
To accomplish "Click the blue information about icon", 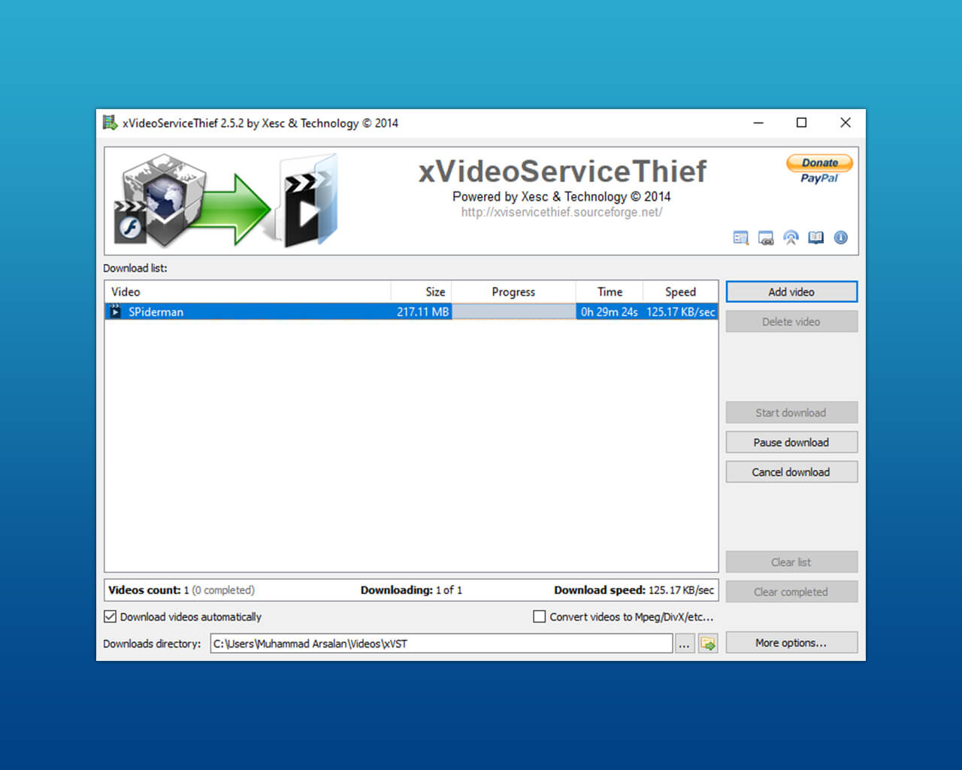I will (841, 238).
